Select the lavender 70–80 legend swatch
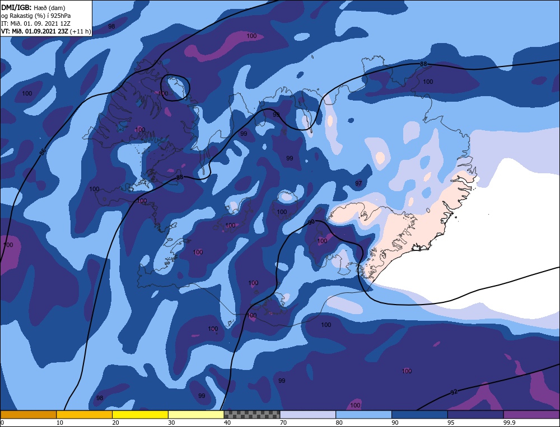Image resolution: width=560 pixels, height=427 pixels. 308,414
